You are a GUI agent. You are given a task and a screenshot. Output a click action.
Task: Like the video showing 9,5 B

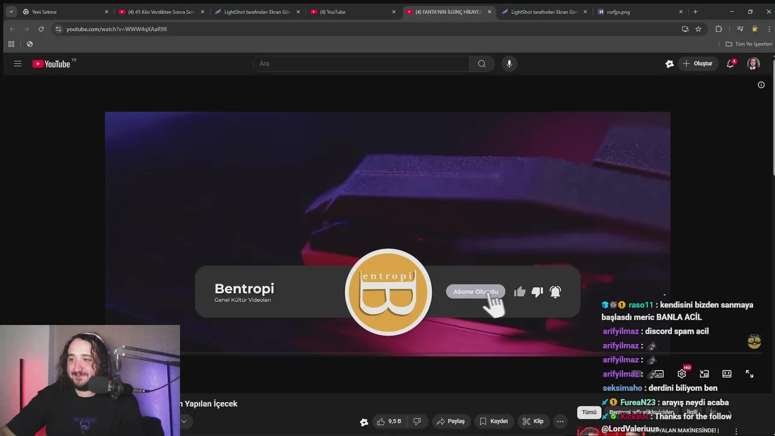coord(388,421)
